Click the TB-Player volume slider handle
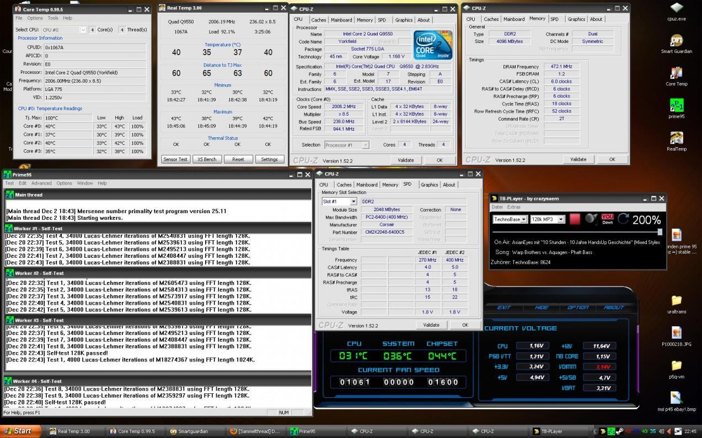The width and height of the screenshot is (702, 438). coord(660,232)
